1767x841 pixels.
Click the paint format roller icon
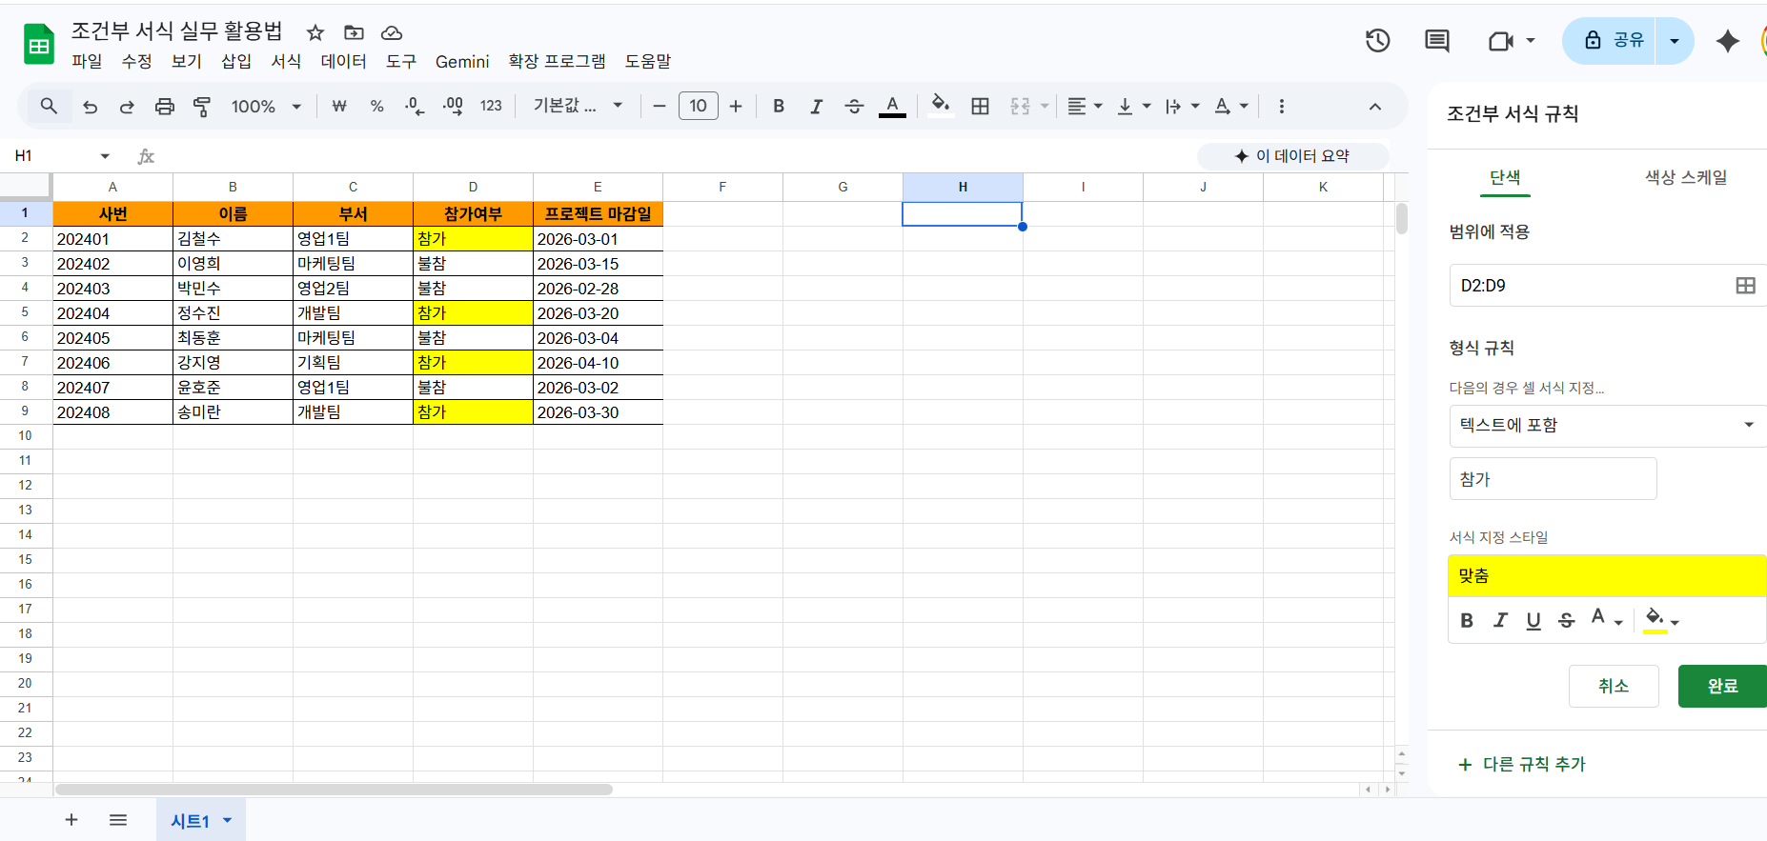[x=202, y=107]
